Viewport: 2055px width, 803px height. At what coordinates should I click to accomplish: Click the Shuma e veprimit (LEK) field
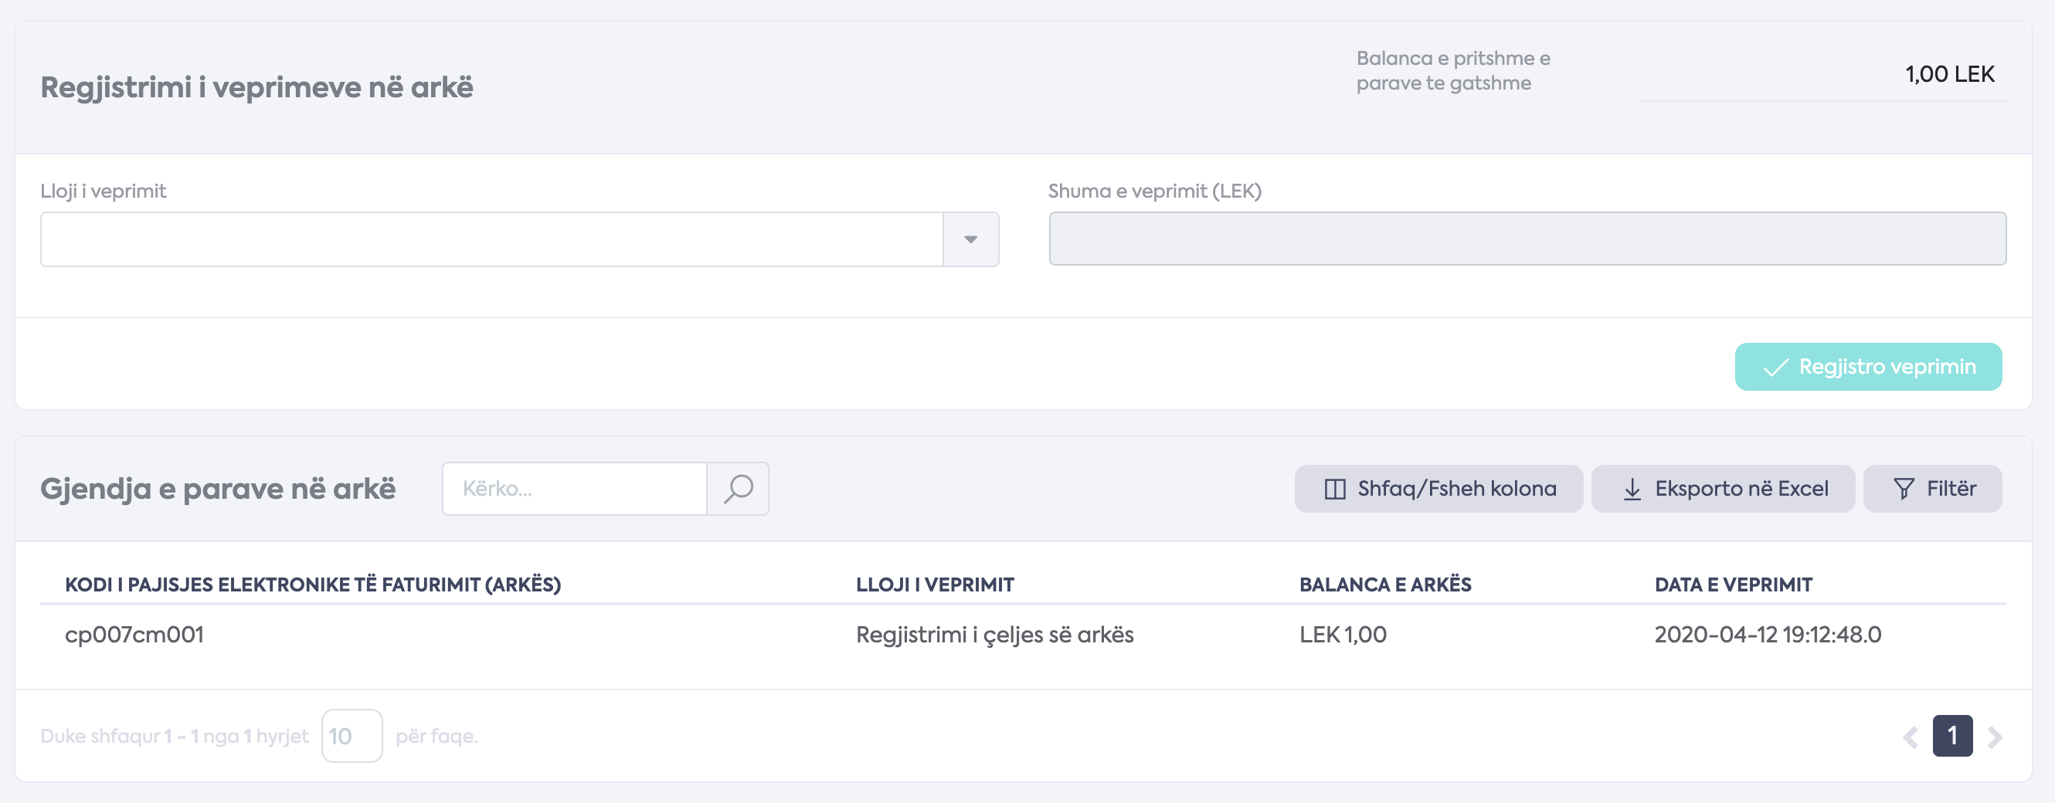click(1527, 239)
